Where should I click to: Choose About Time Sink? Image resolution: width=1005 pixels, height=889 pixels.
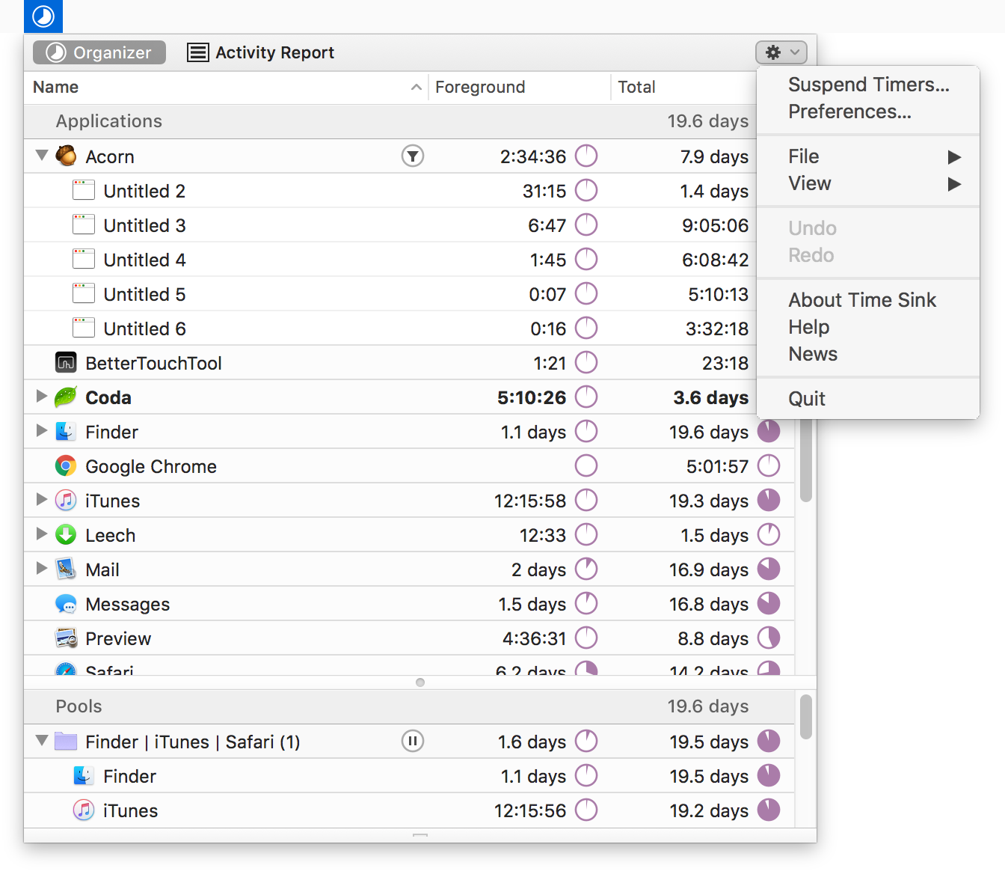(868, 300)
